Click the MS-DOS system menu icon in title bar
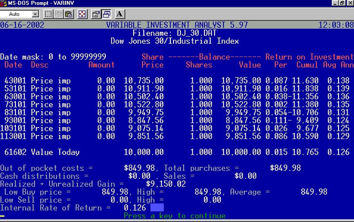Viewport: 354px width, 222px height. click(x=3, y=3)
